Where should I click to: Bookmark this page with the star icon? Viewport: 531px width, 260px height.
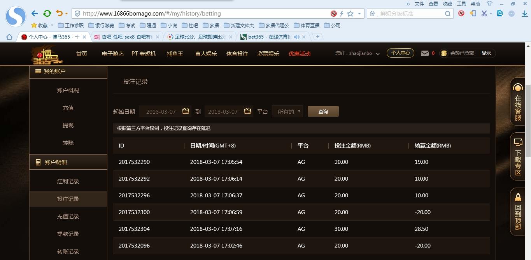click(x=350, y=14)
